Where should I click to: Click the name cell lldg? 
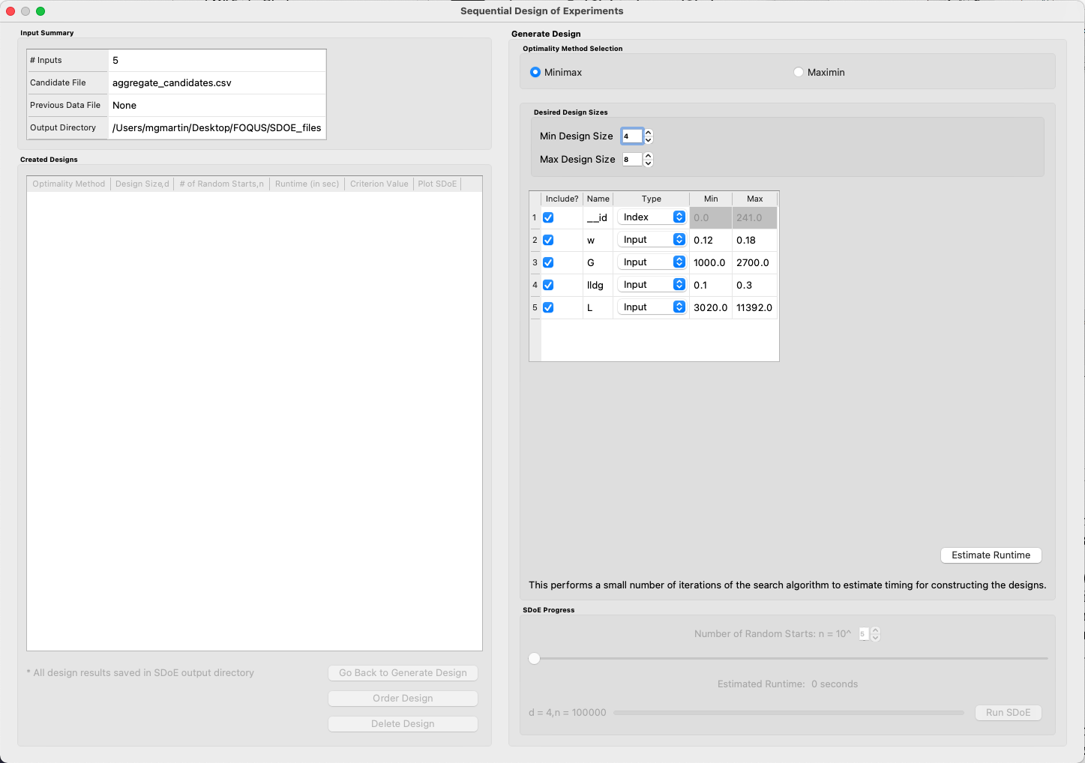[x=598, y=285]
